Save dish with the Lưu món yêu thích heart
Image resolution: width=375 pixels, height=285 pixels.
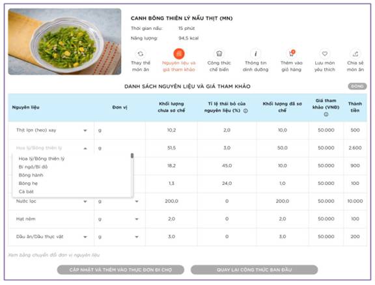[x=324, y=54]
